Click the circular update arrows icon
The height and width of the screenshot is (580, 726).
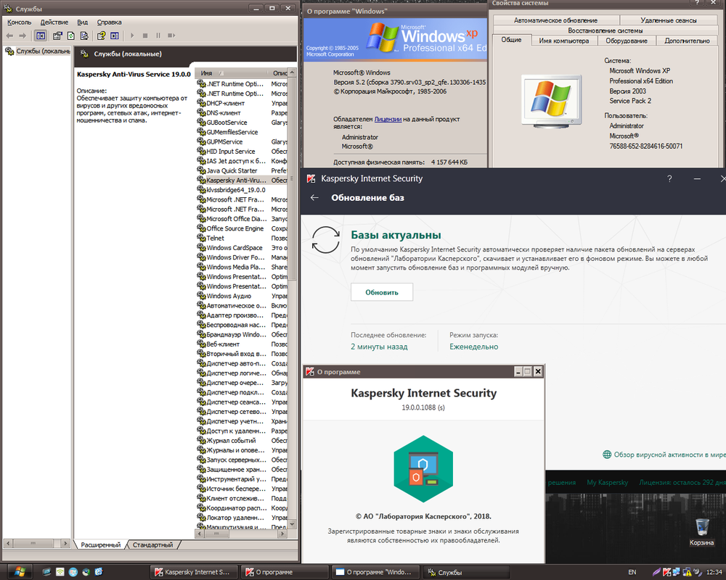(325, 239)
